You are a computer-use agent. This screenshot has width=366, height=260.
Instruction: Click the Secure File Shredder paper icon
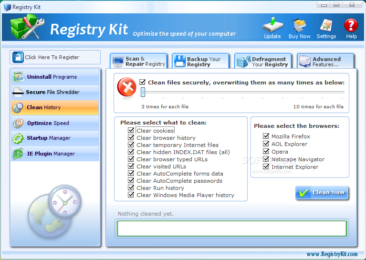(x=18, y=92)
